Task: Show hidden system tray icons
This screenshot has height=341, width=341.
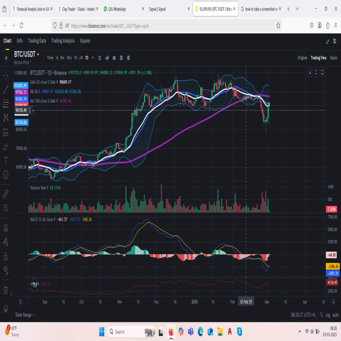Action: point(300,332)
